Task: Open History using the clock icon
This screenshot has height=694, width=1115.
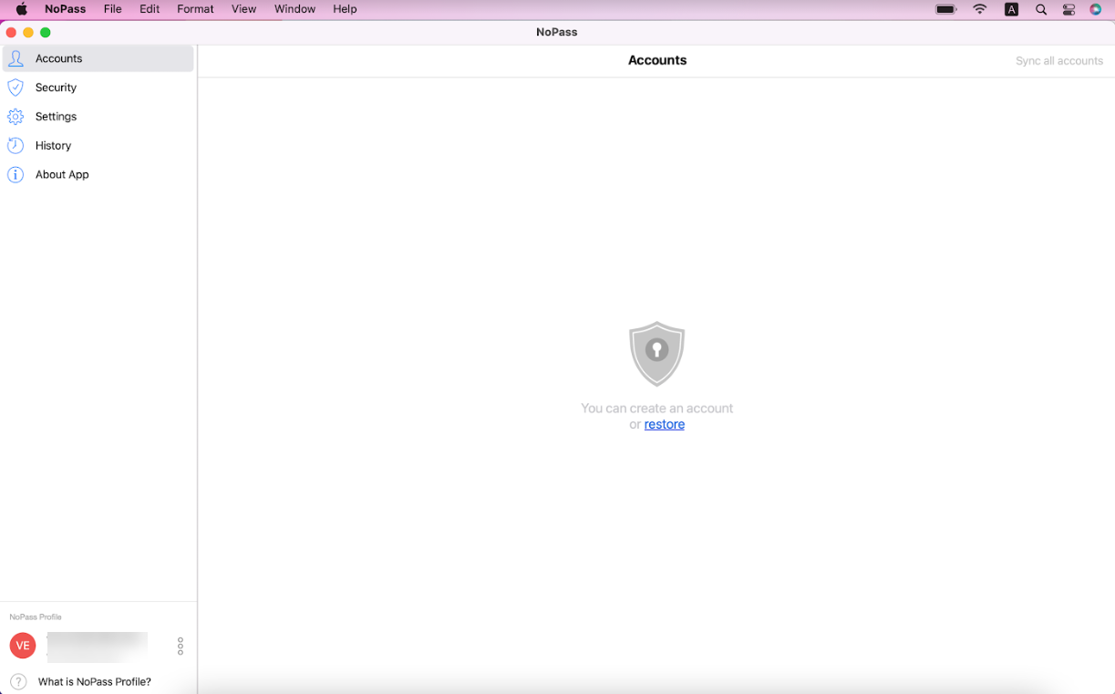Action: point(15,146)
